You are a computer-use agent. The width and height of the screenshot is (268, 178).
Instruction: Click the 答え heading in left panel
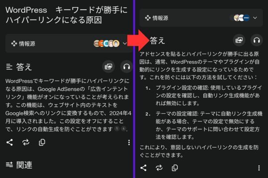(24, 67)
